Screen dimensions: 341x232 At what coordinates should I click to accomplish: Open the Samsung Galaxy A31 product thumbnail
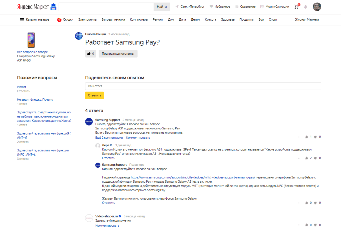coord(31,40)
